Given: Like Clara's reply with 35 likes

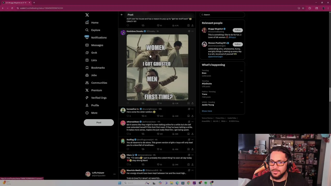Looking at the screenshot, I should pos(158,164).
